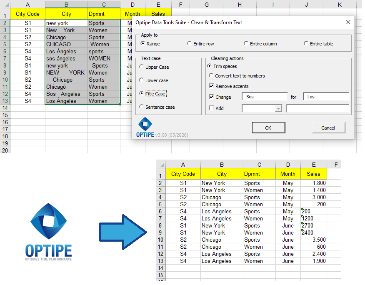The height and width of the screenshot is (285, 365).
Task: Close the Clean & Transform Text dialog
Action: 348,22
